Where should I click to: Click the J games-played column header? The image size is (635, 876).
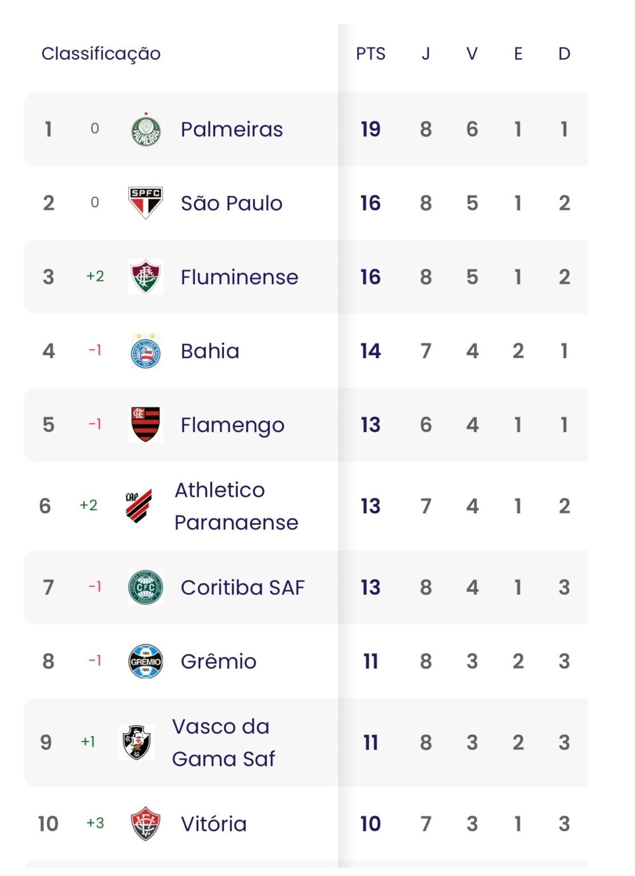(426, 54)
